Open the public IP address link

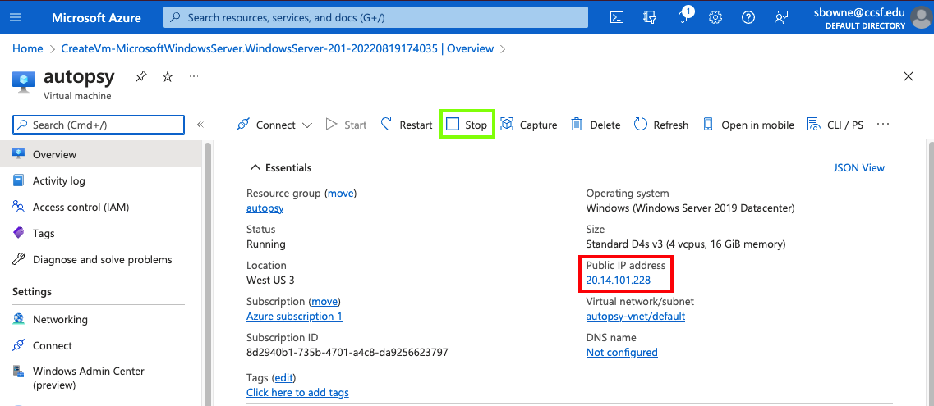618,281
